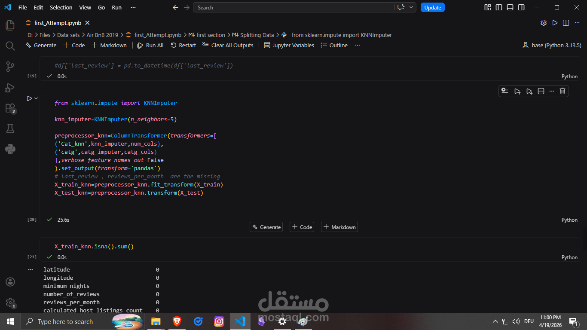Open the Accounts menu in the activity bar
Screen dimensions: 587x330
[x=10, y=282]
